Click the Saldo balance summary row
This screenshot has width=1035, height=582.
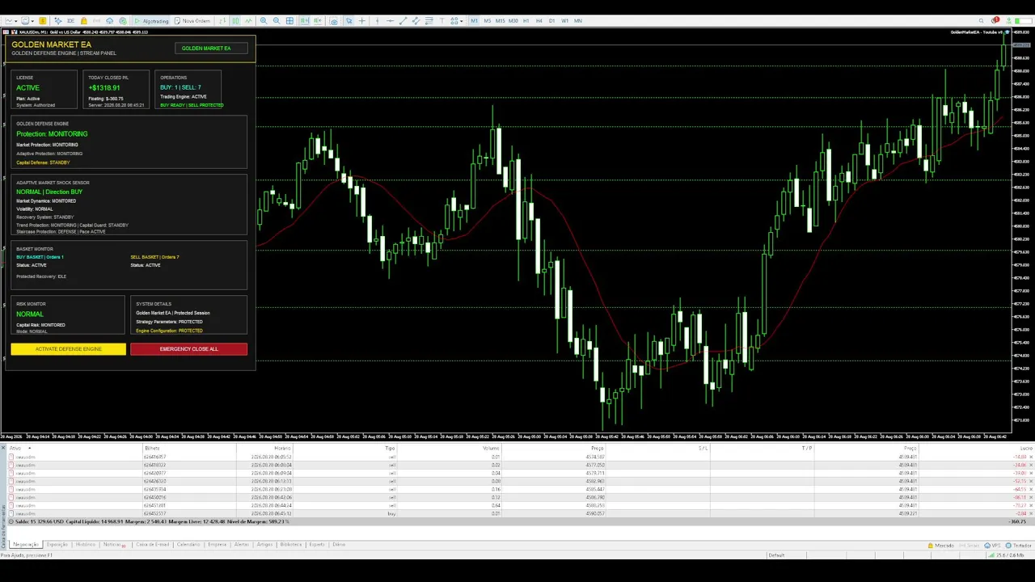(x=517, y=521)
